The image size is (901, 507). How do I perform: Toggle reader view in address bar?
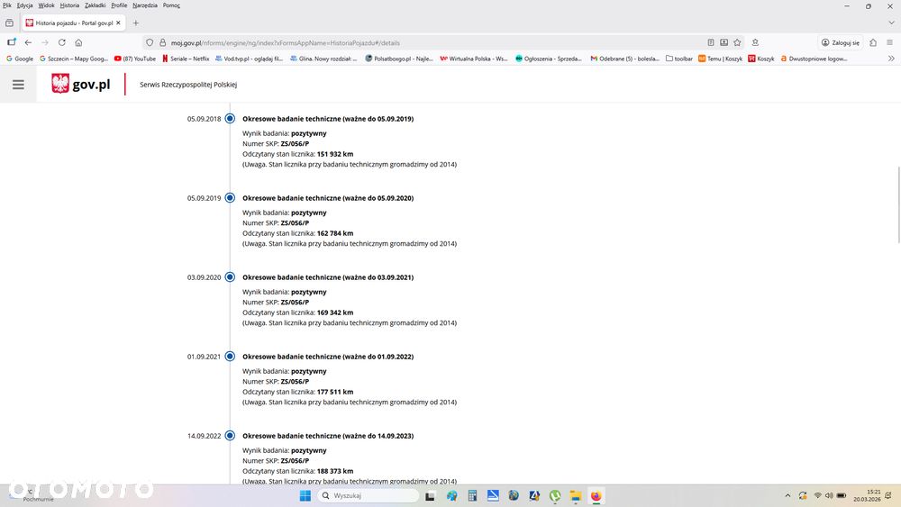coord(711,42)
